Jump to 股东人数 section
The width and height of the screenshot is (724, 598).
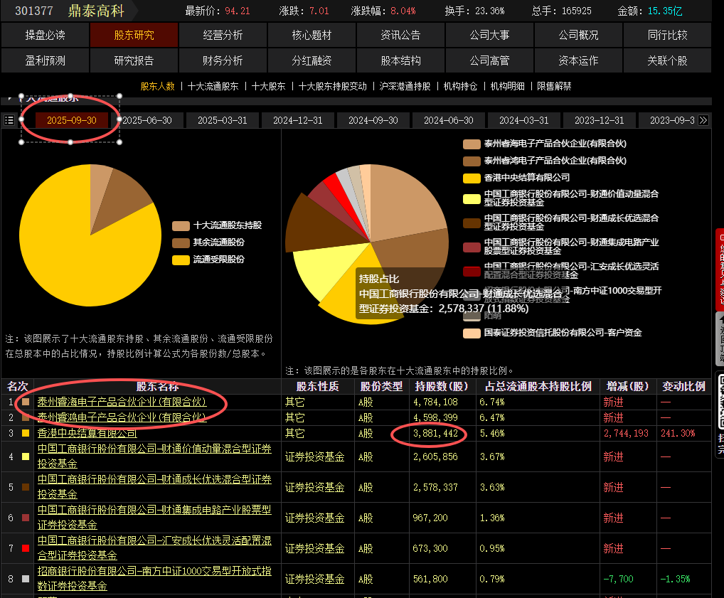pos(157,86)
